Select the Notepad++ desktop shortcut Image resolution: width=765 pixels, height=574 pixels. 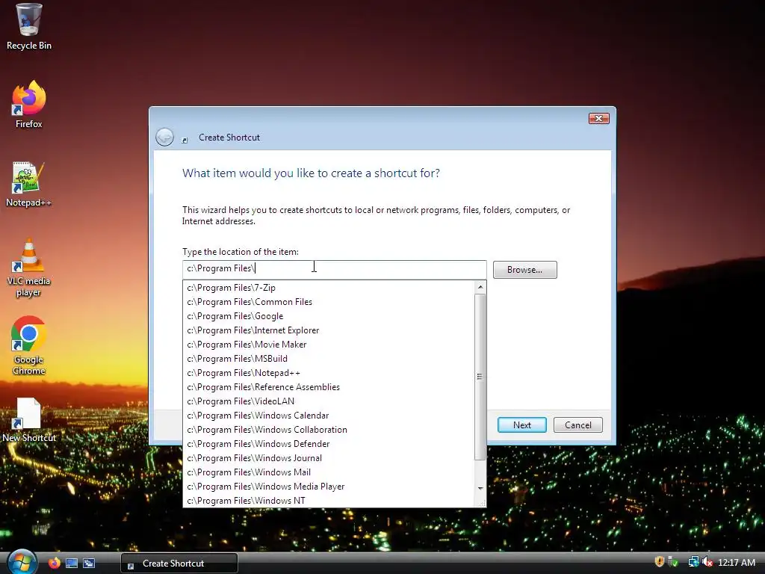pos(29,185)
